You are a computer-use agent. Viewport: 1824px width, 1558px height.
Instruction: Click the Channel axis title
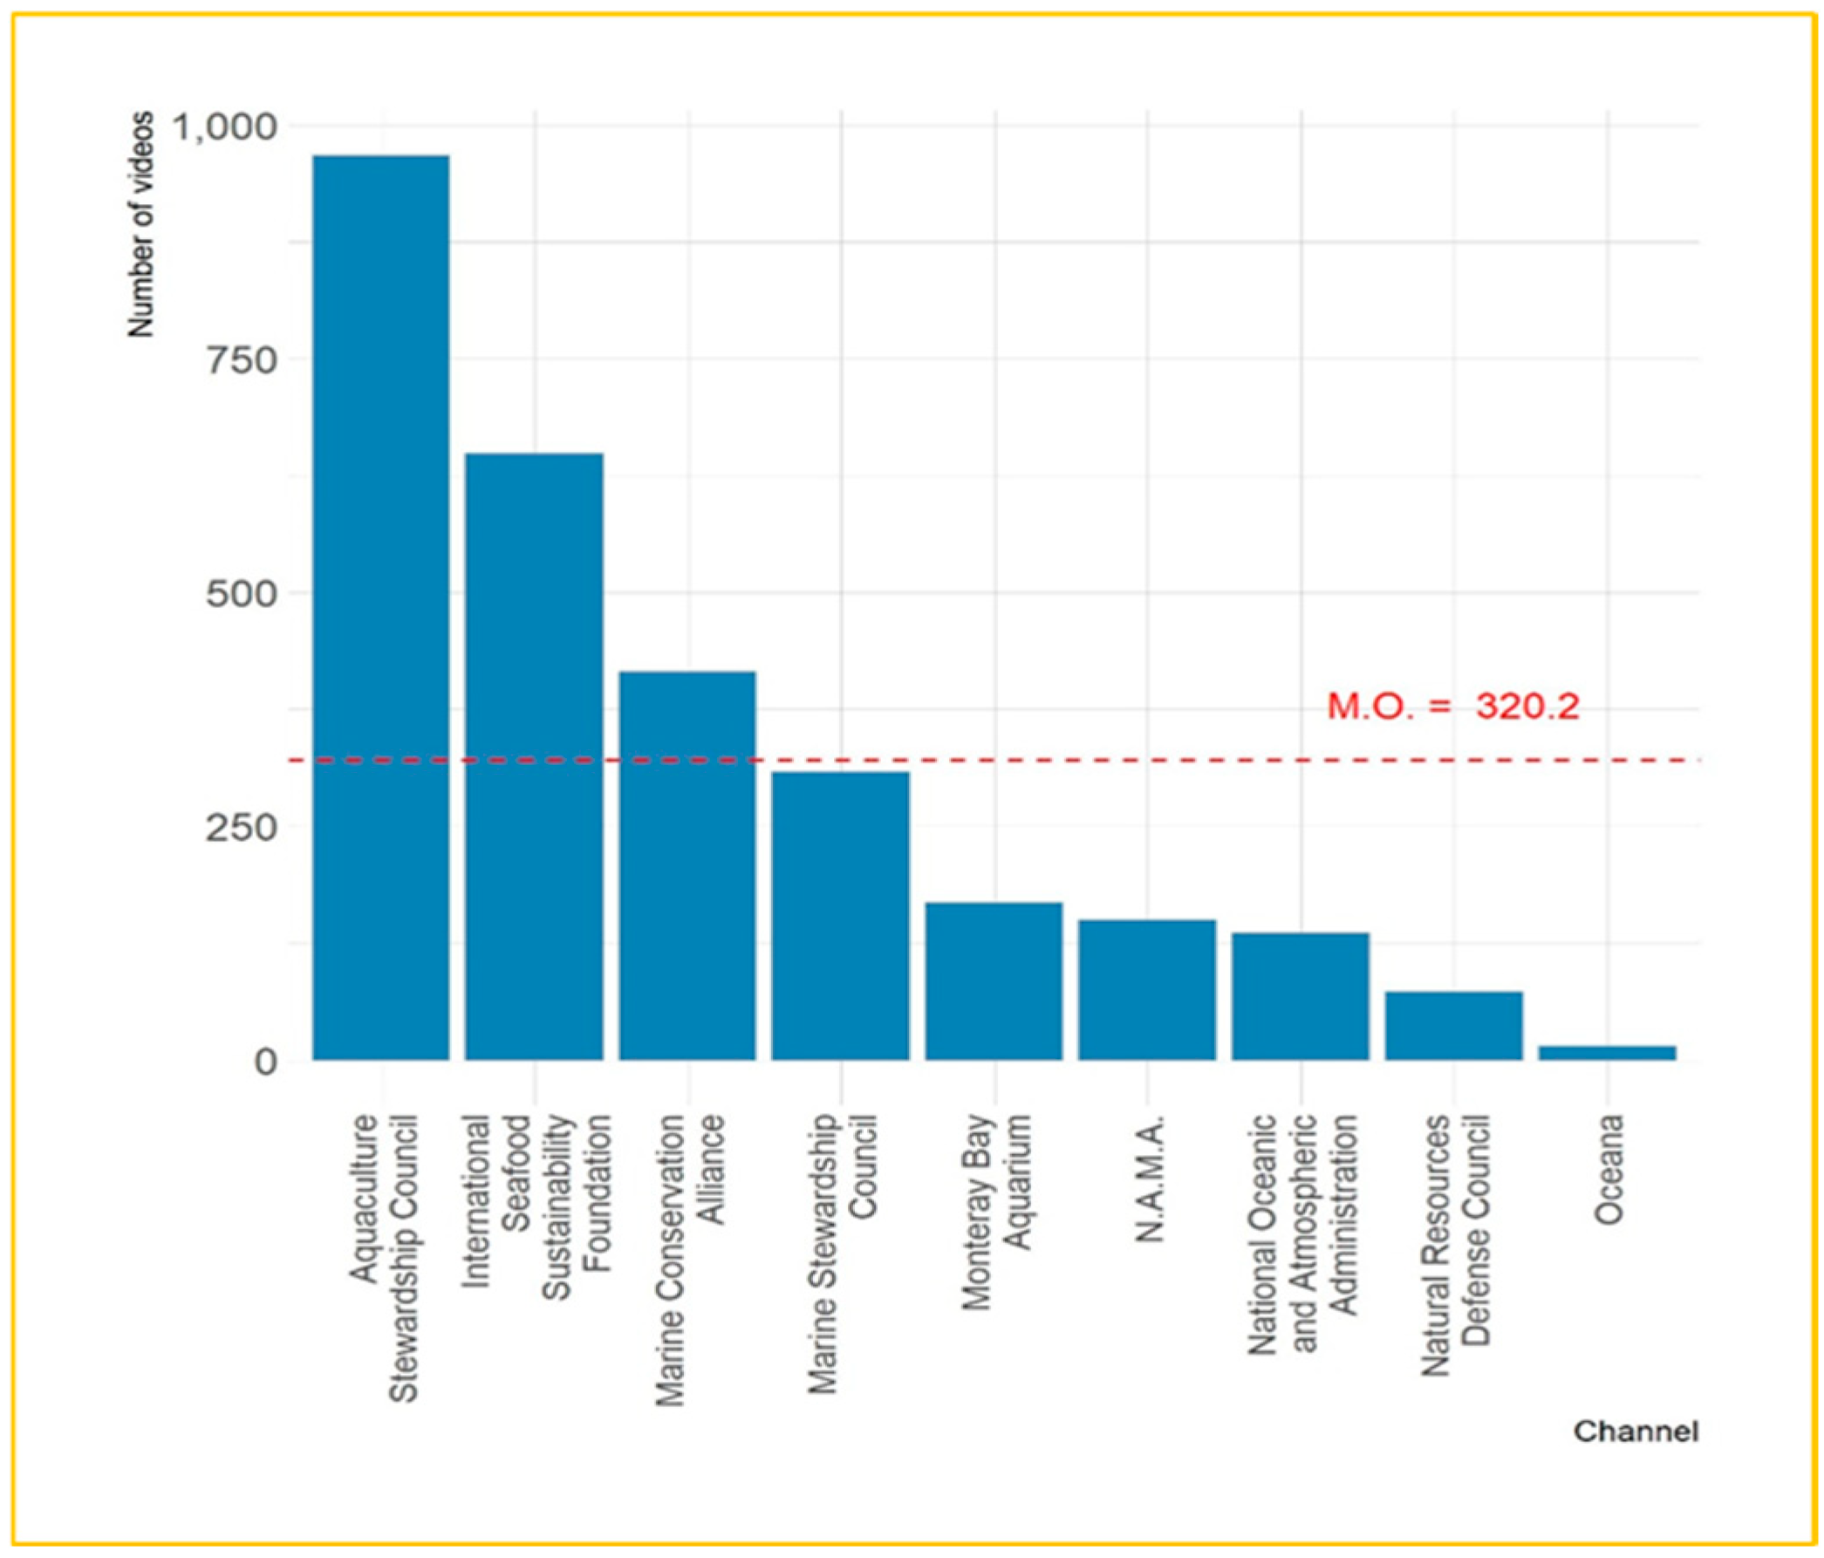pos(1636,1432)
